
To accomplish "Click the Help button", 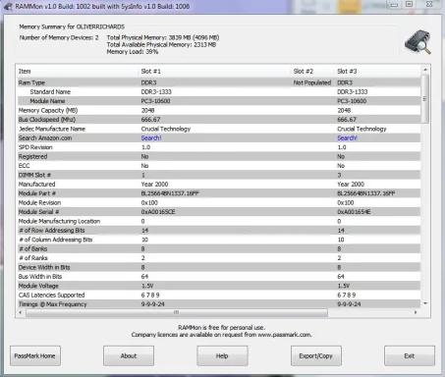I will pyautogui.click(x=222, y=355).
